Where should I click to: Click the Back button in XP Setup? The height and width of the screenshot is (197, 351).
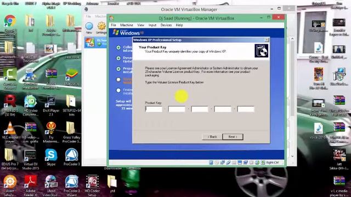click(x=212, y=137)
